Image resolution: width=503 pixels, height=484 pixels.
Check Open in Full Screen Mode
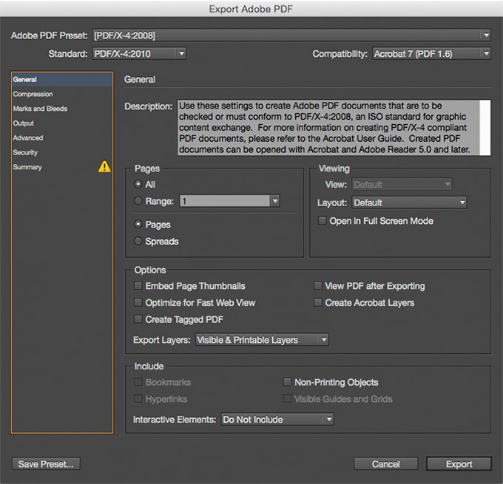click(x=322, y=221)
